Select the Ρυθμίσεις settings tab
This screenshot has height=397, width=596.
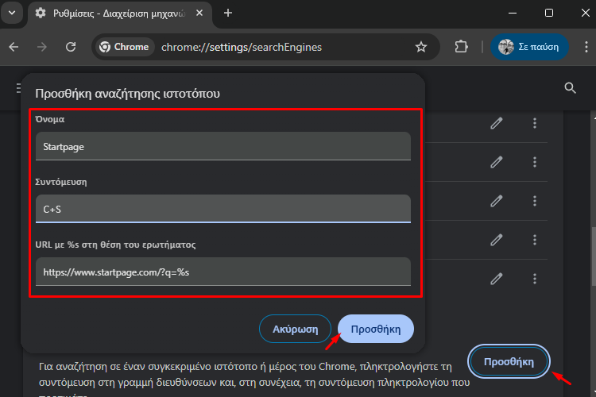(120, 13)
